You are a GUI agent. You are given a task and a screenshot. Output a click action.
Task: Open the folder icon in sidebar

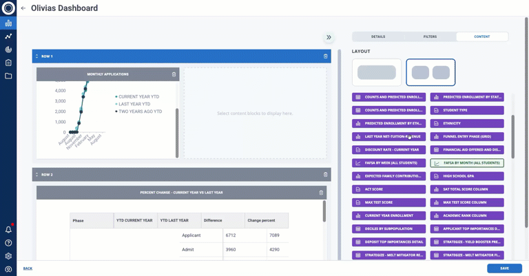pyautogui.click(x=8, y=76)
